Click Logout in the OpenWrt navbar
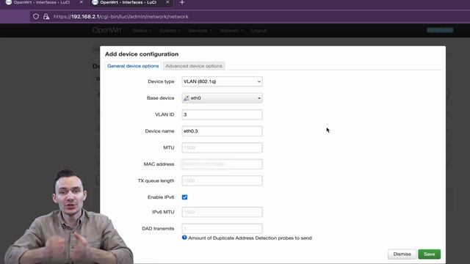Viewport: 470px width, 264px height. (x=258, y=31)
